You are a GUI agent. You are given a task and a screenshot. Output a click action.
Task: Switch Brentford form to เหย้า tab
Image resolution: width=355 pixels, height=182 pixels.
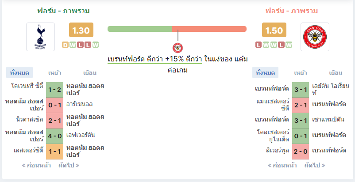(x=301, y=73)
